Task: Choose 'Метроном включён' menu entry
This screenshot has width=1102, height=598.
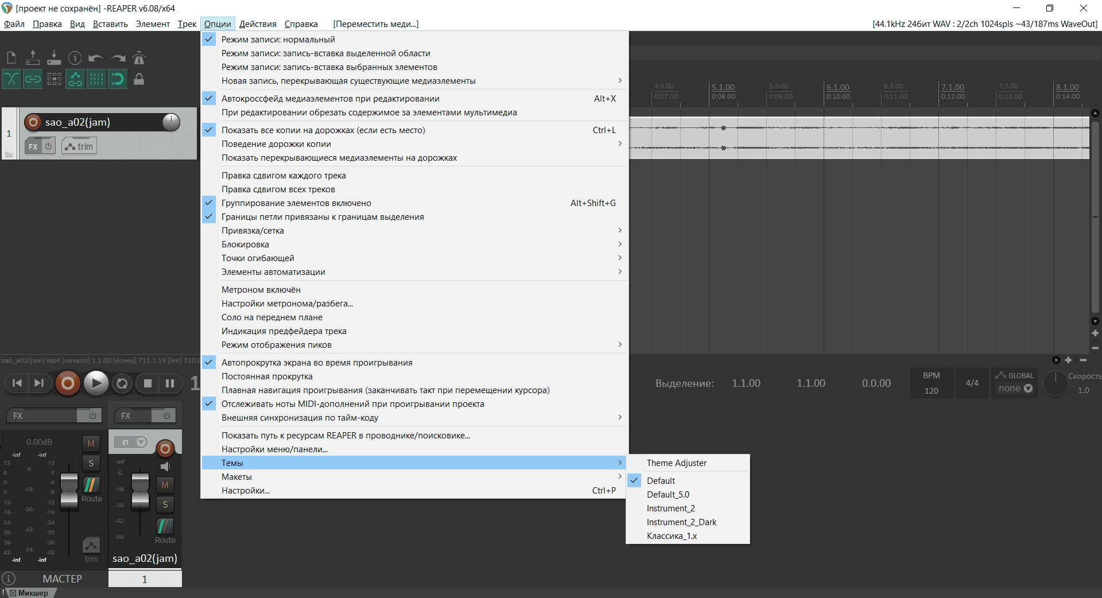Action: click(x=414, y=290)
